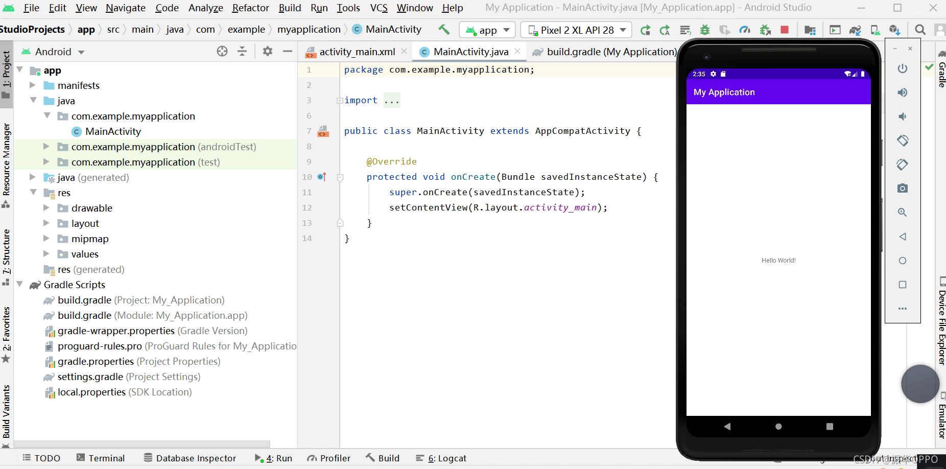Open the SDK Manager icon
This screenshot has width=946, height=469.
894,30
